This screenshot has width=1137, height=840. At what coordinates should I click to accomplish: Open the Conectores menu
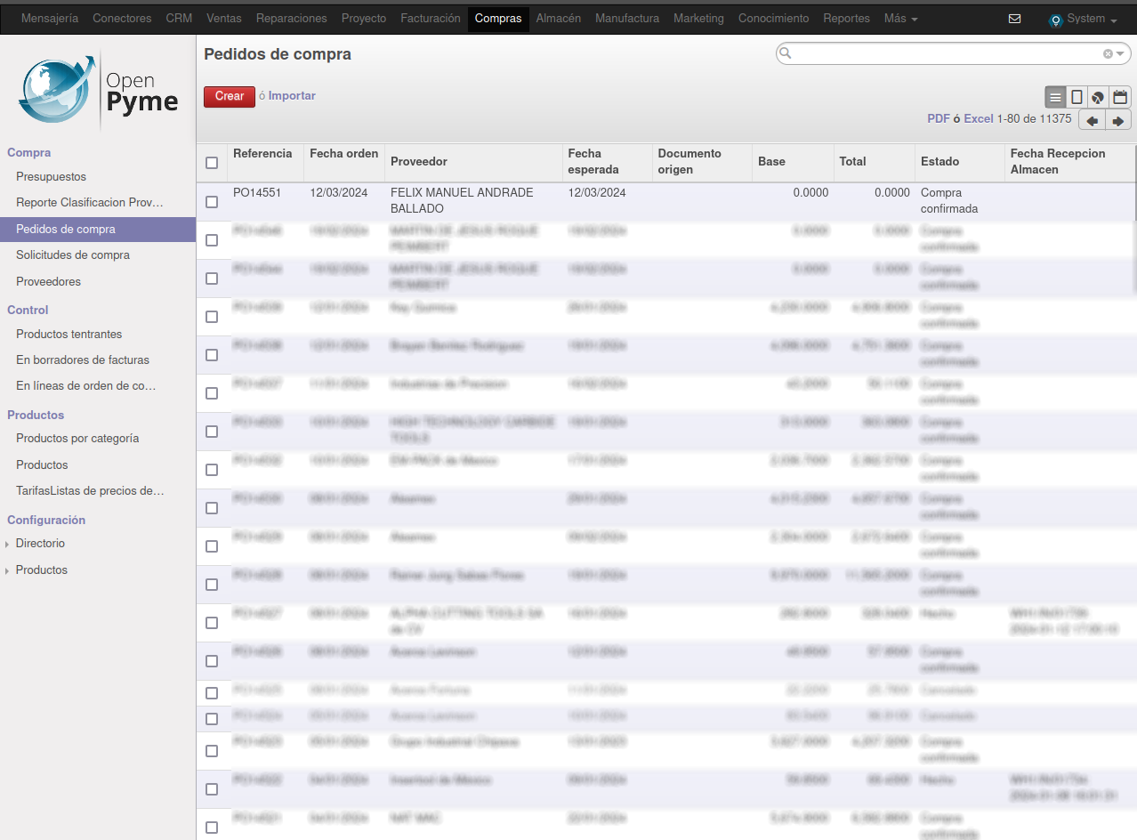(x=122, y=18)
